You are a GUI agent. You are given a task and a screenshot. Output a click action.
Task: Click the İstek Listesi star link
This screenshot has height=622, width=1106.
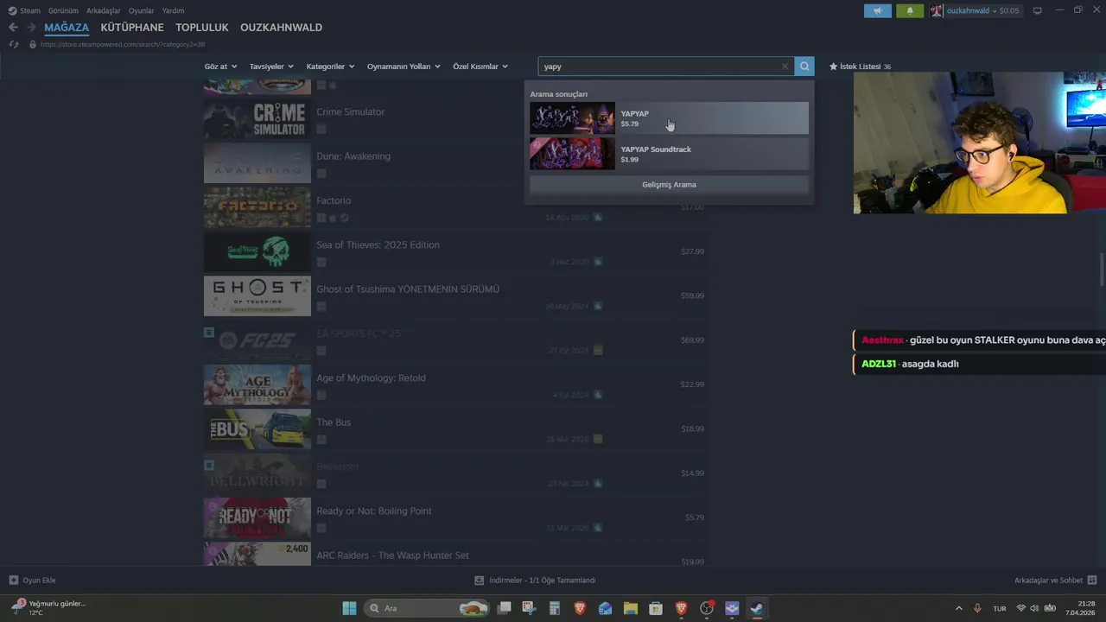860,67
